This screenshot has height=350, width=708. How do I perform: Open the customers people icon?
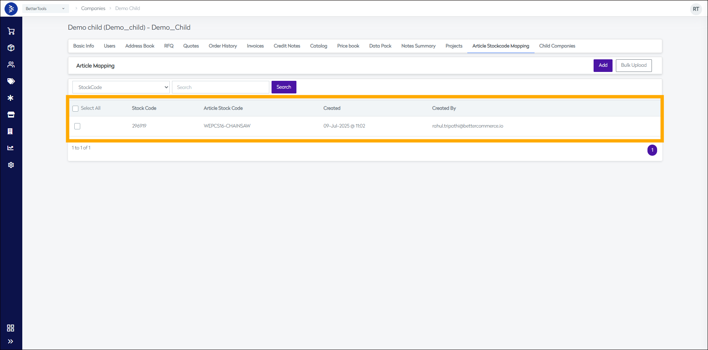[x=11, y=65]
